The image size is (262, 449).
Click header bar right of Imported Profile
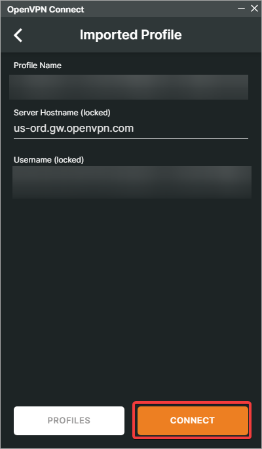[220, 35]
